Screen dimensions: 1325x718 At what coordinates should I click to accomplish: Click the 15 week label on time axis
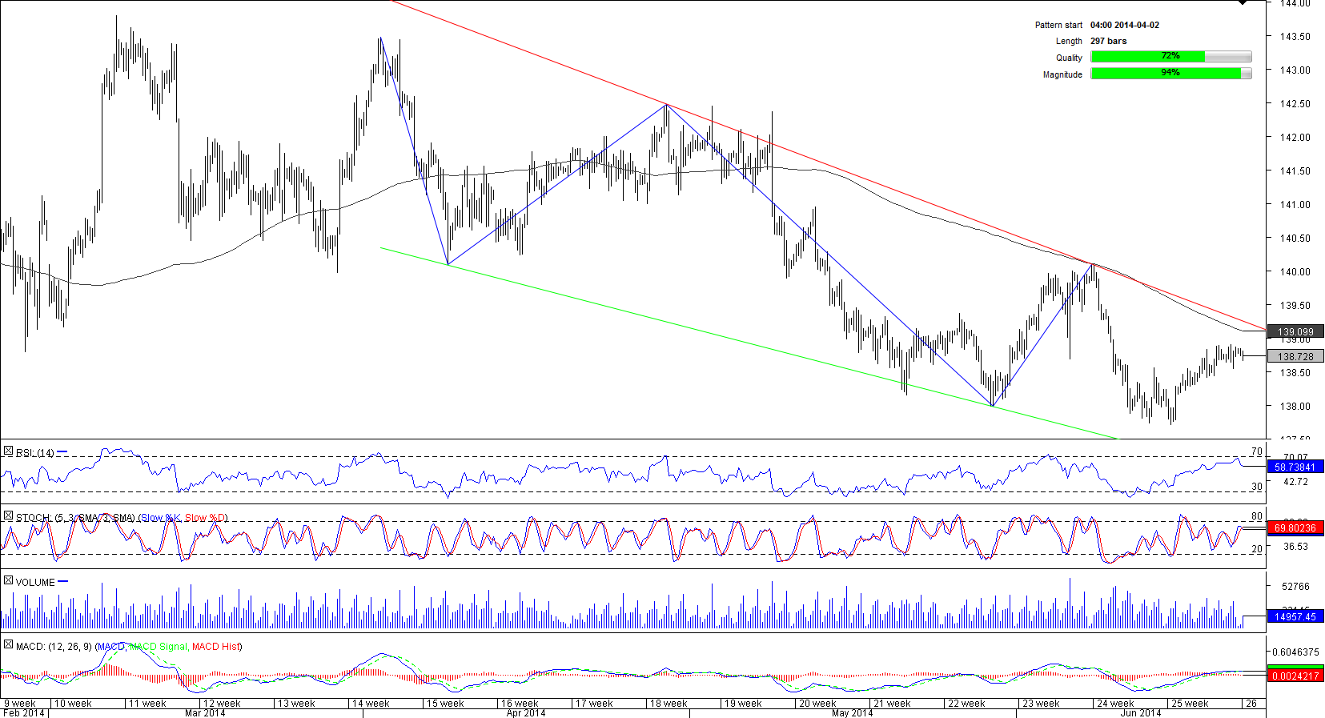point(445,704)
